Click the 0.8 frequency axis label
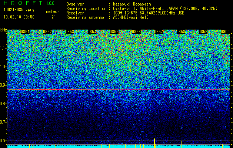233x148 pixels. coord(3,104)
